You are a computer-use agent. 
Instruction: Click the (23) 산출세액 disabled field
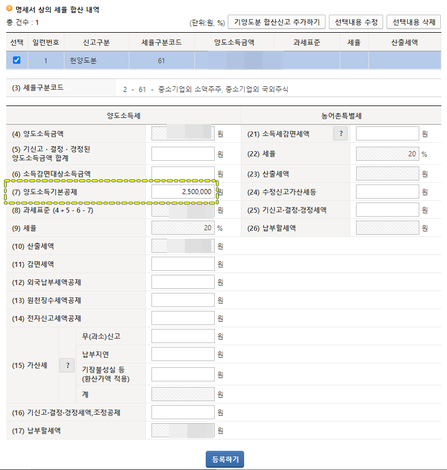(x=388, y=174)
